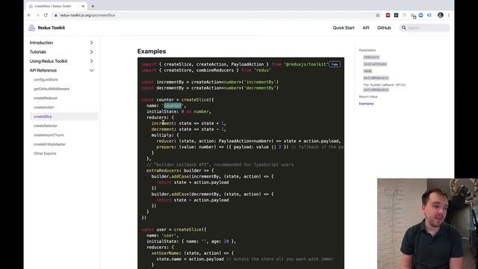Click 'const user = createSlice({' code line
Image resolution: width=478 pixels, height=269 pixels.
[x=174, y=229]
